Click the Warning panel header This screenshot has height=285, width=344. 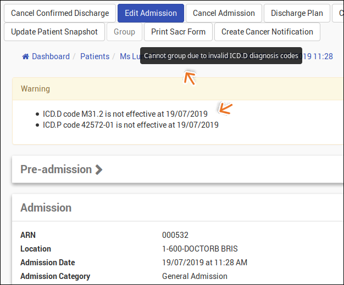(35, 89)
